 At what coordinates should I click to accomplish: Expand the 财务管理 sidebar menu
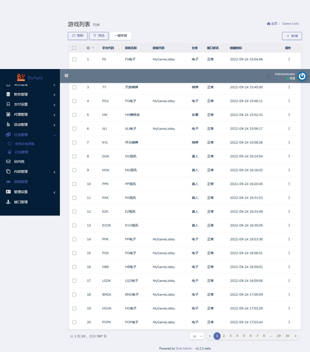30,94
